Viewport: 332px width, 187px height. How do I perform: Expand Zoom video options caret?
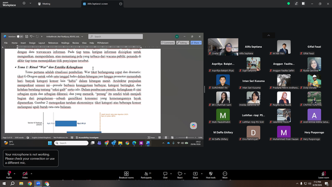coord(31,173)
